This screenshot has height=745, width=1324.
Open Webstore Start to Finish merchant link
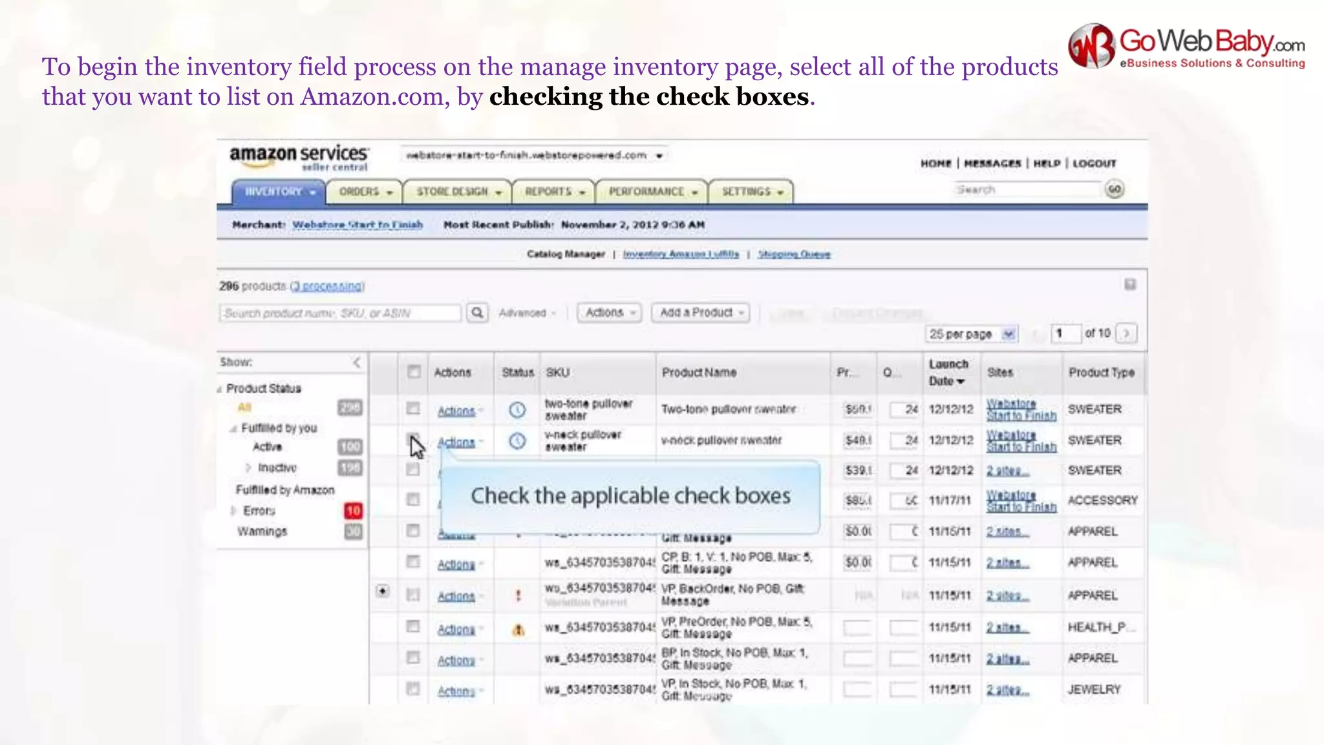click(x=358, y=224)
